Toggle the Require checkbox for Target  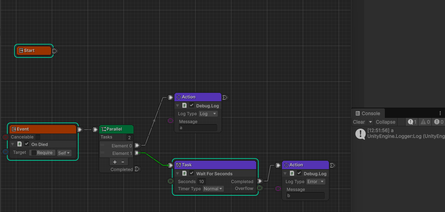click(x=34, y=152)
